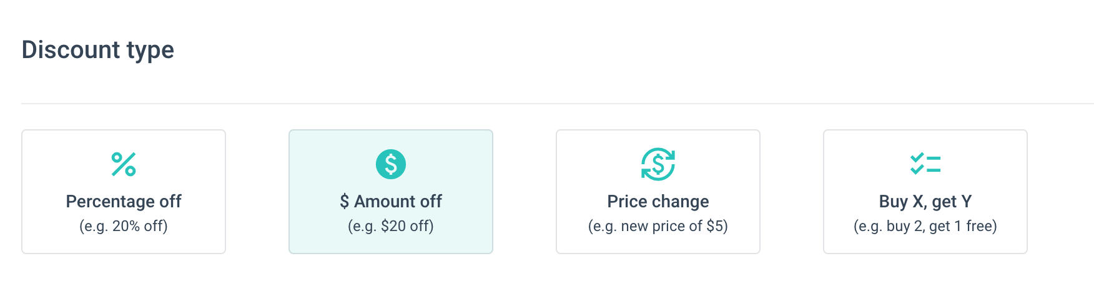The height and width of the screenshot is (281, 1094).
Task: Click the "(e.g. 20% off)" example text
Action: click(124, 226)
